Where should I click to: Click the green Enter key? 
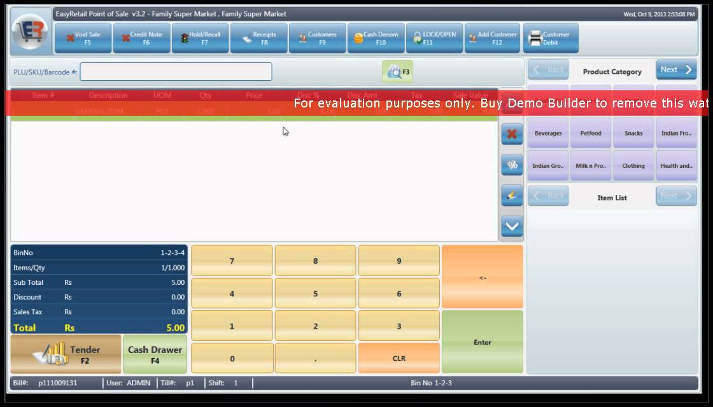[x=483, y=342]
